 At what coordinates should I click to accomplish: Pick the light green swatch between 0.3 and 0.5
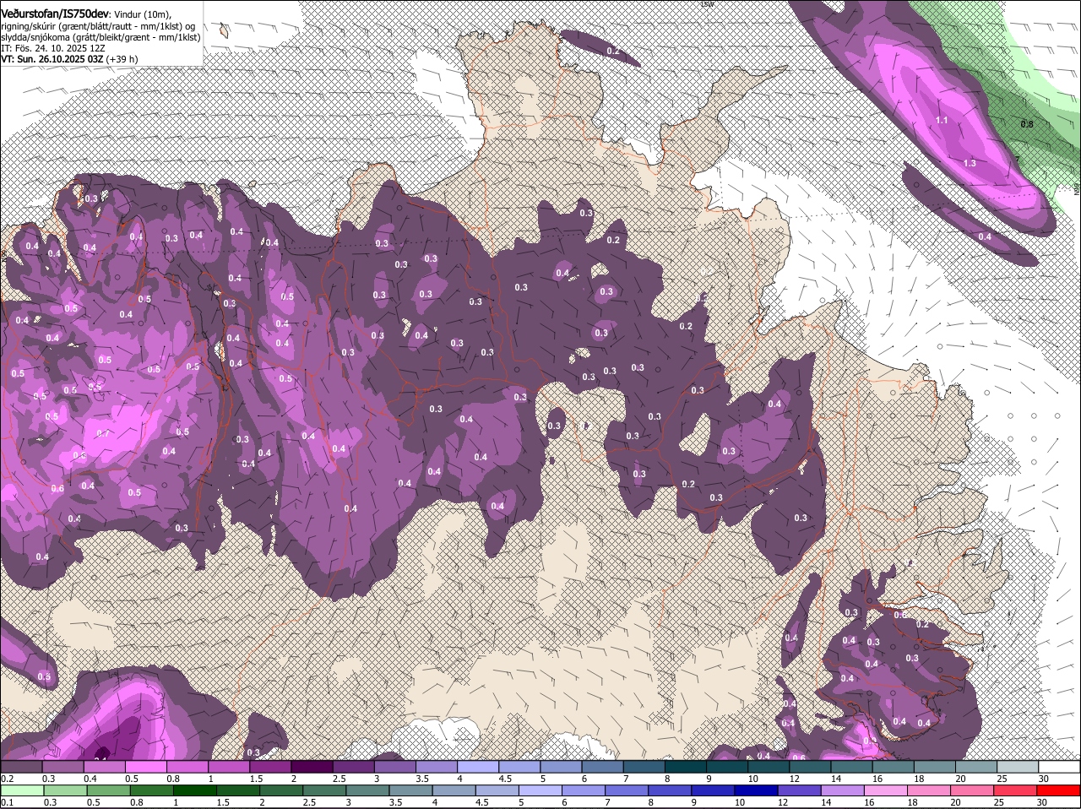click(x=64, y=790)
